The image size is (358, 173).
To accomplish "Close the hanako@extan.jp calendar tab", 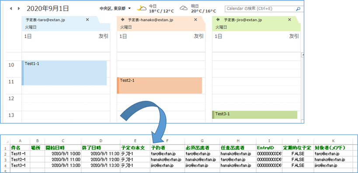I will 195,20.
